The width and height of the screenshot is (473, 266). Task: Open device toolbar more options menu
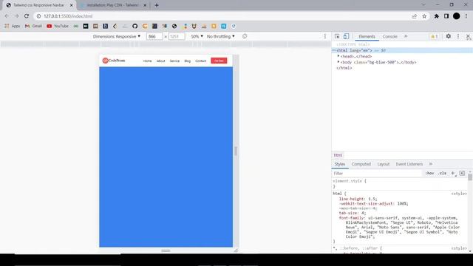325,36
